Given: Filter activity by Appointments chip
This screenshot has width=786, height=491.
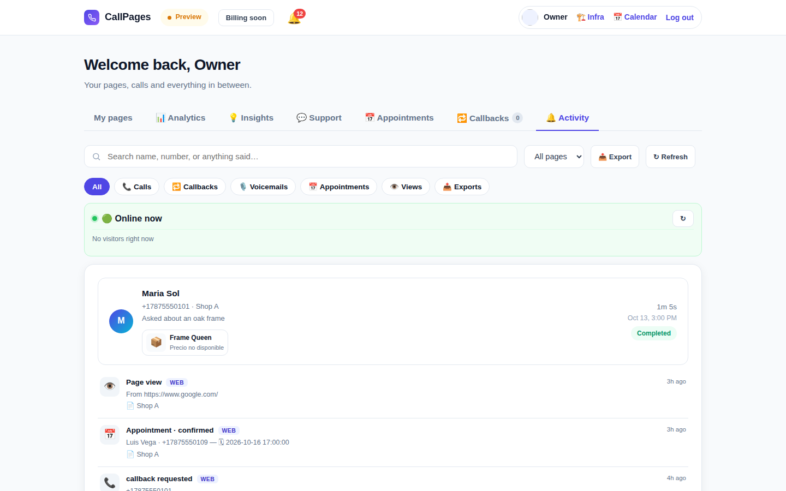Looking at the screenshot, I should coord(338,187).
